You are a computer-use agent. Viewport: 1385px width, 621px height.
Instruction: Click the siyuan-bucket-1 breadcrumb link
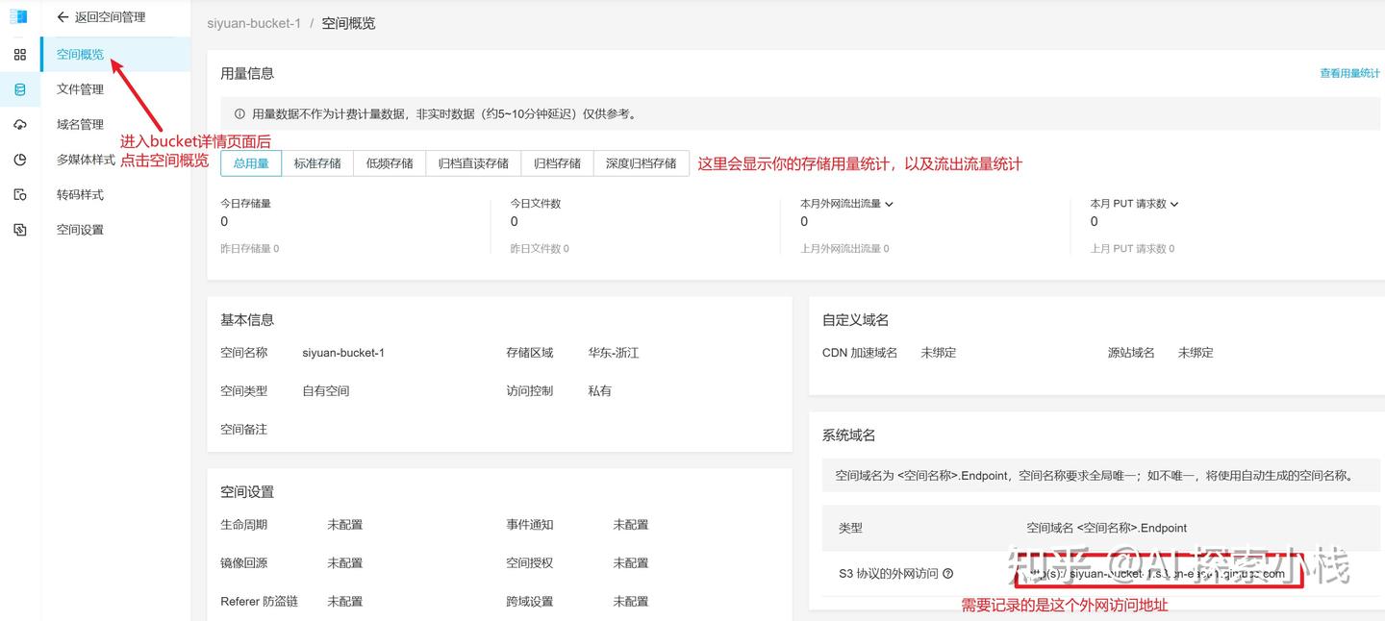(253, 23)
